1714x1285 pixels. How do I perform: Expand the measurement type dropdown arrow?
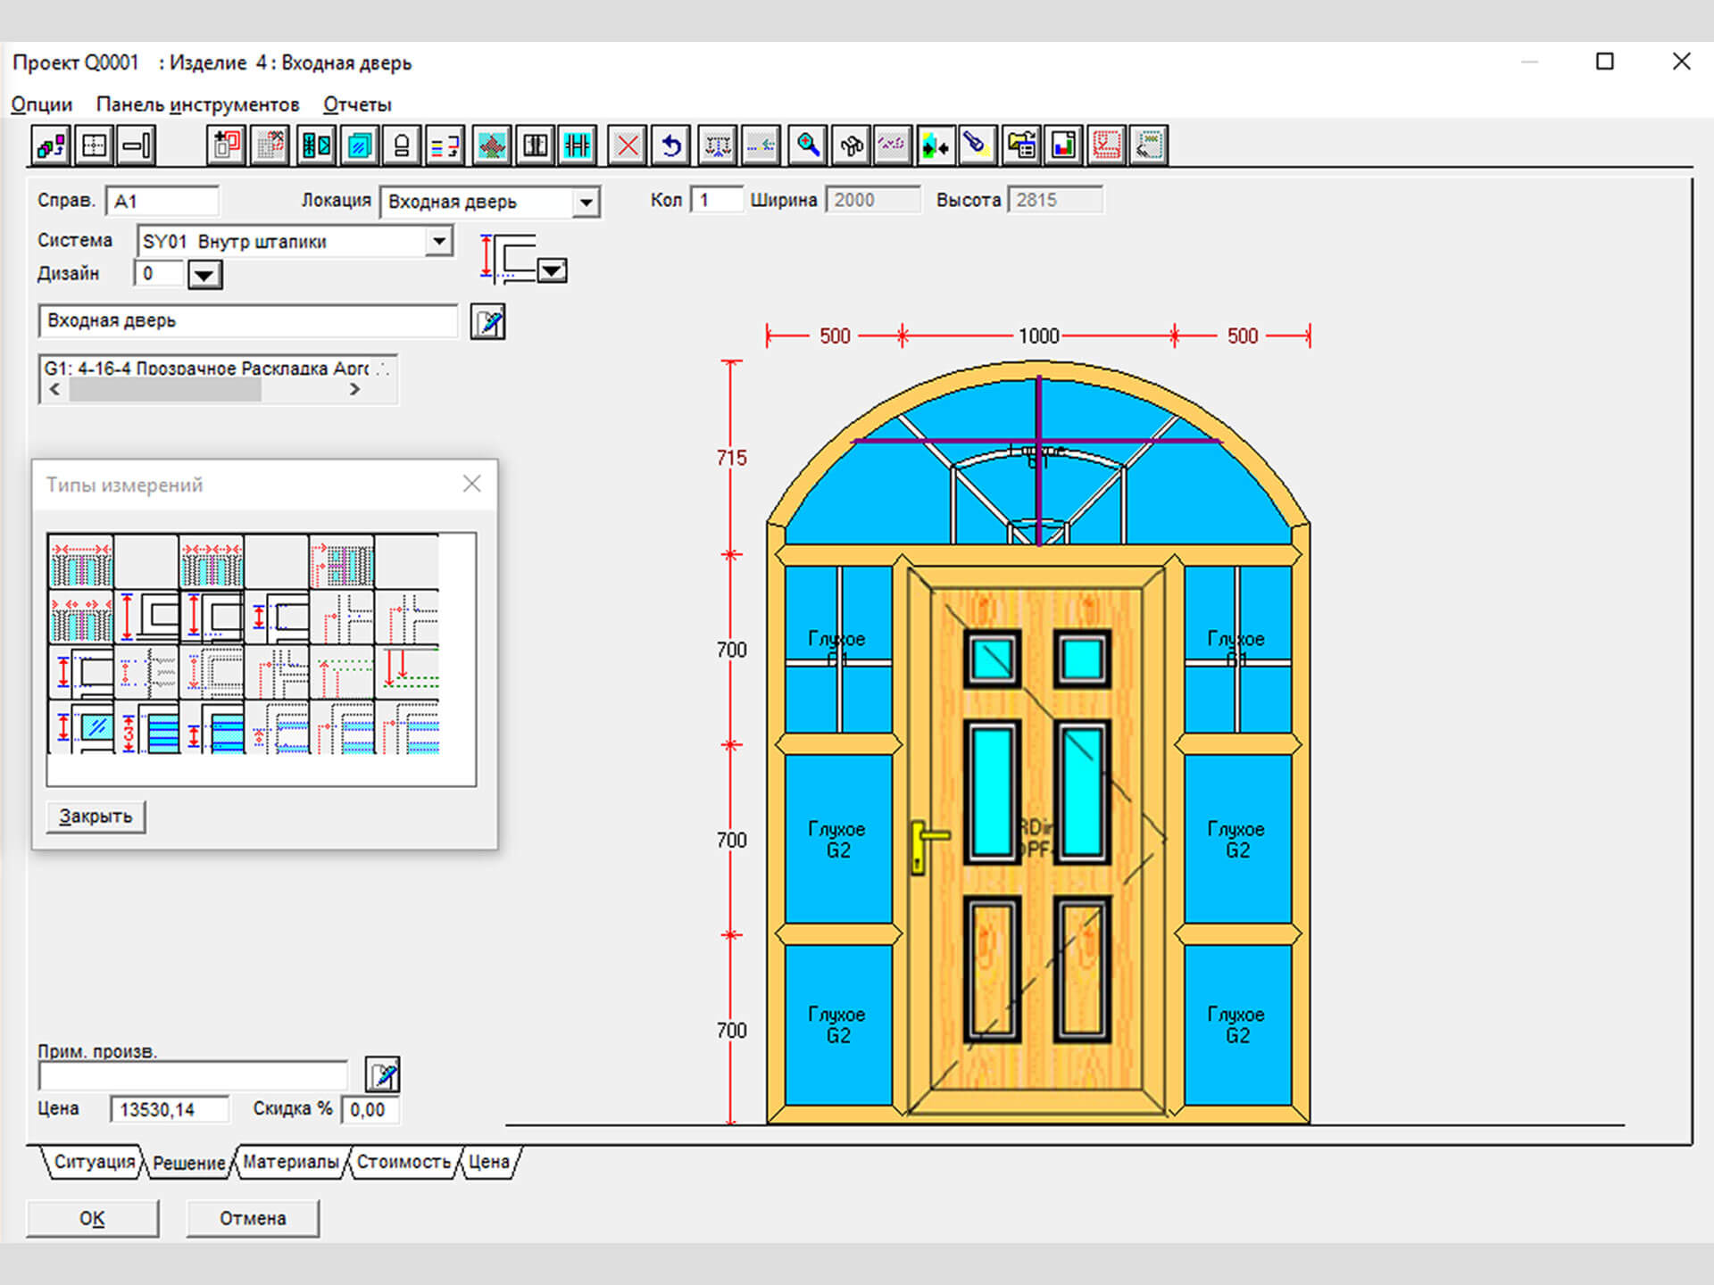click(x=553, y=270)
